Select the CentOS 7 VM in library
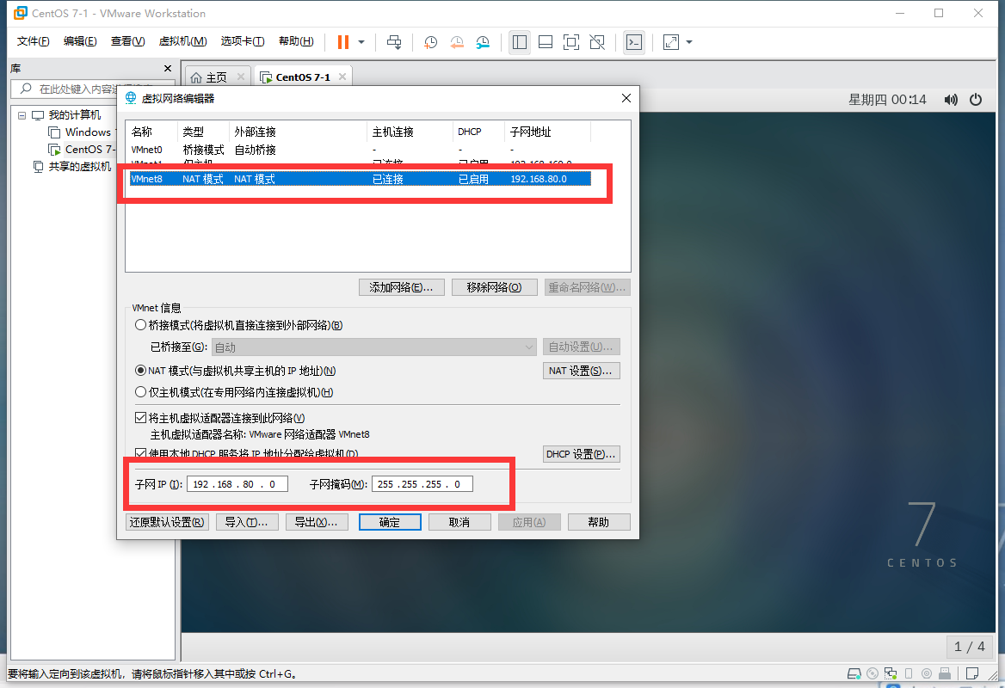 (82, 150)
